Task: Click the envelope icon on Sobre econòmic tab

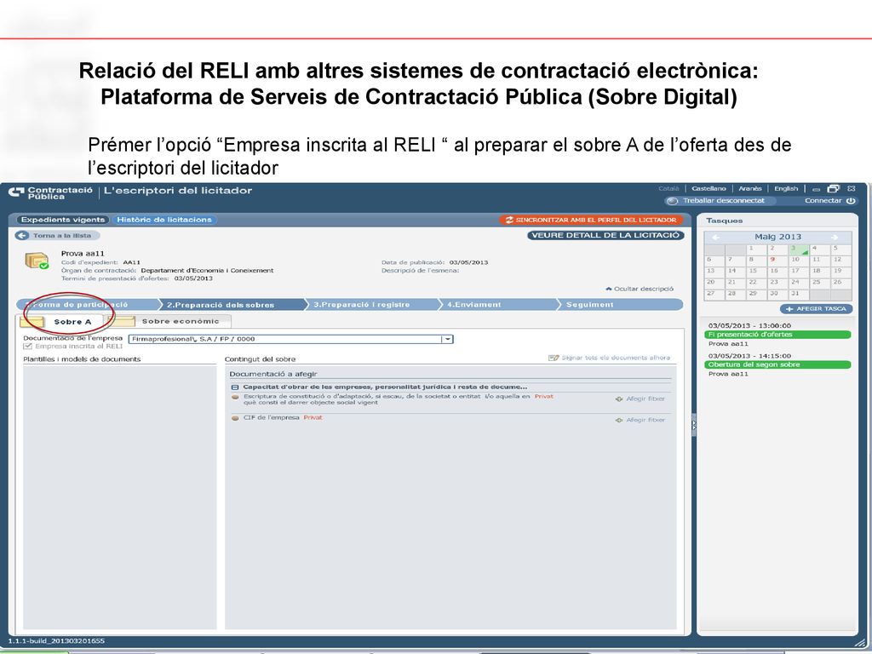Action: click(123, 321)
